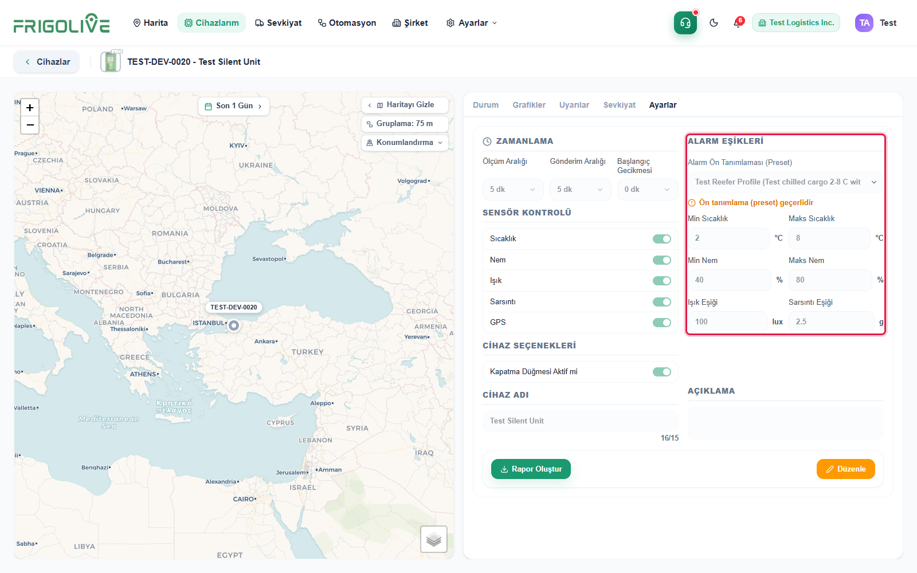Viewport: 917px width, 573px height.
Task: Click Sarsıntı Eşiği input field
Action: tap(832, 322)
